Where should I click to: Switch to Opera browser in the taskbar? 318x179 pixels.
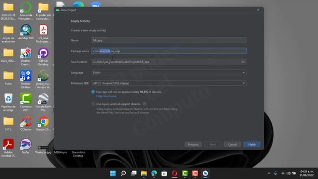coord(174,174)
